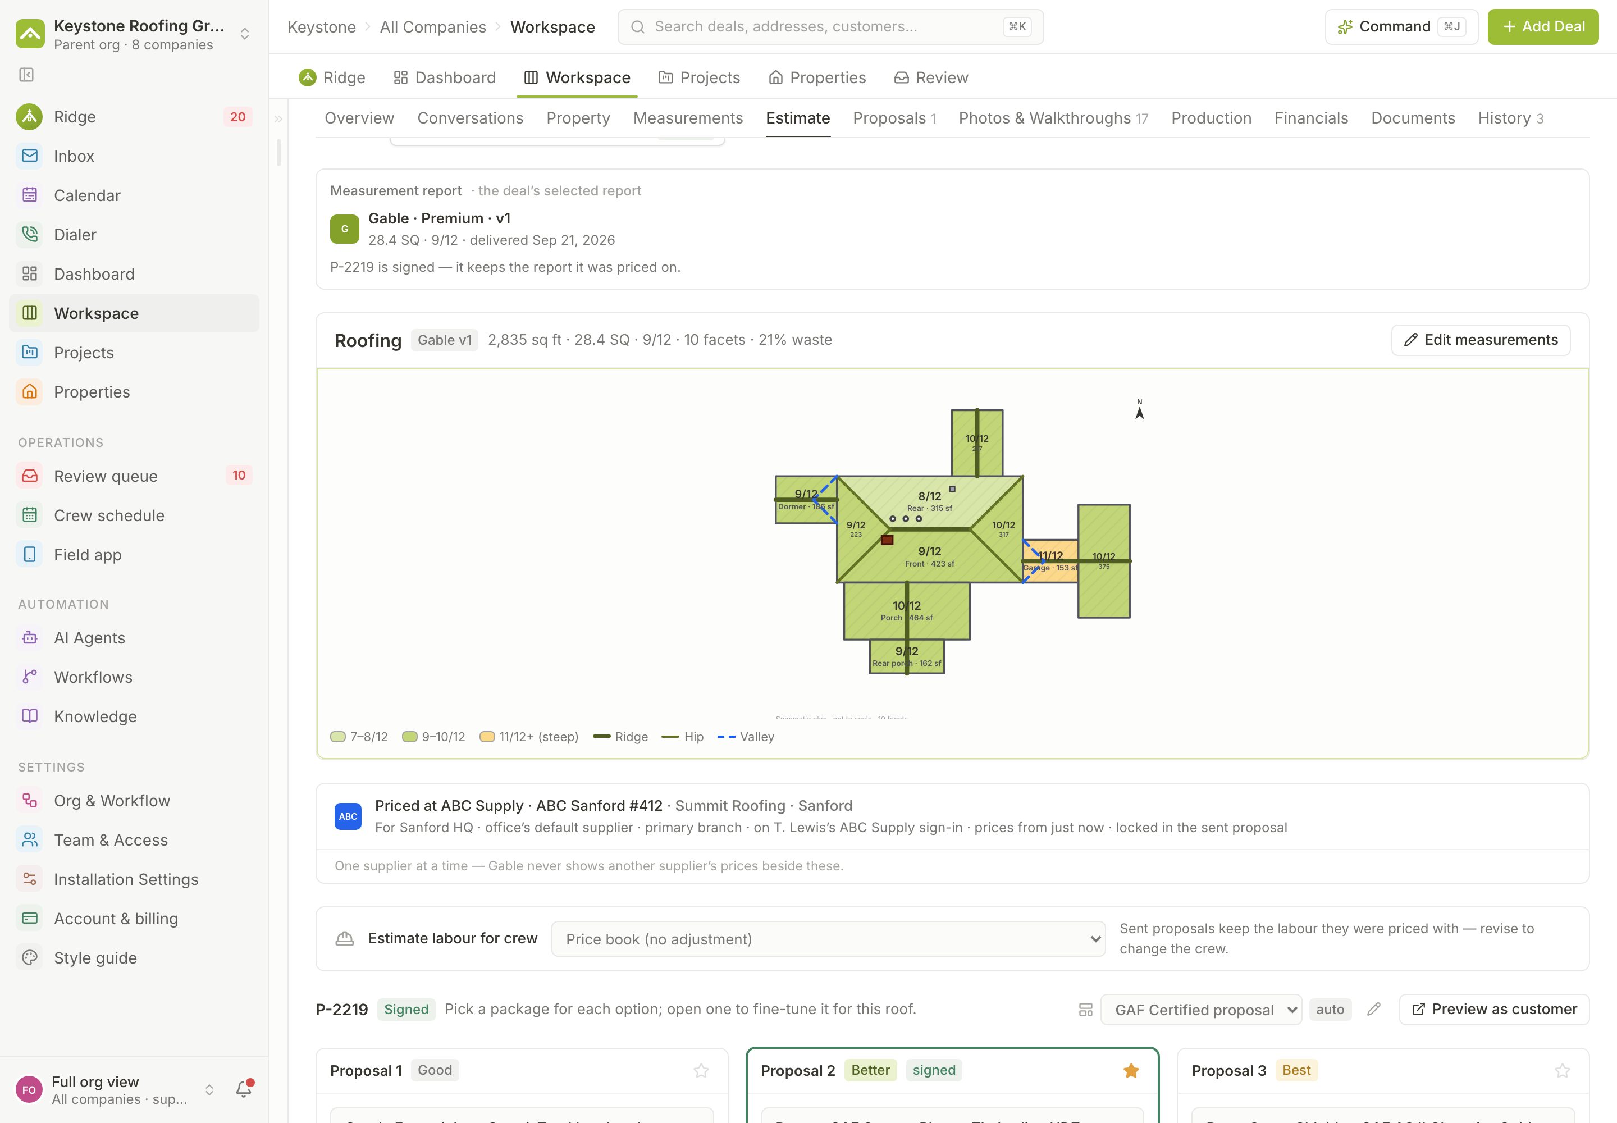Star Proposal 3 Best option

click(1562, 1071)
